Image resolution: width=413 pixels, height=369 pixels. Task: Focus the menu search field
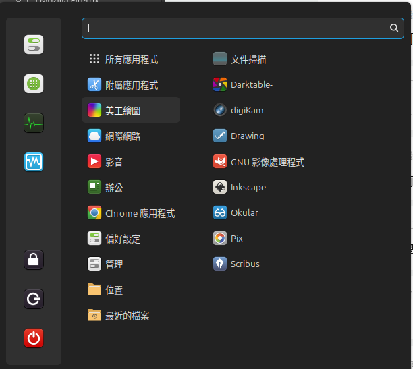tap(242, 28)
